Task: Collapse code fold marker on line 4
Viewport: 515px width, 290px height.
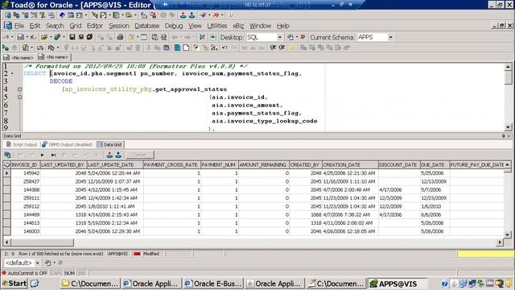Action: 19,89
